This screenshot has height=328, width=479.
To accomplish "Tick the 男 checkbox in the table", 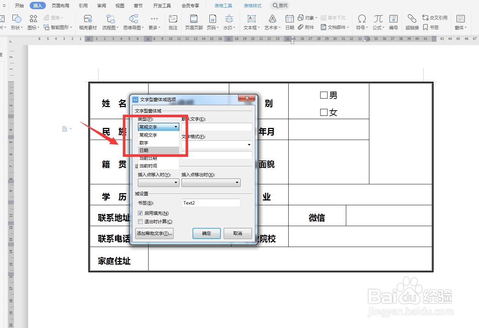I will pos(323,95).
